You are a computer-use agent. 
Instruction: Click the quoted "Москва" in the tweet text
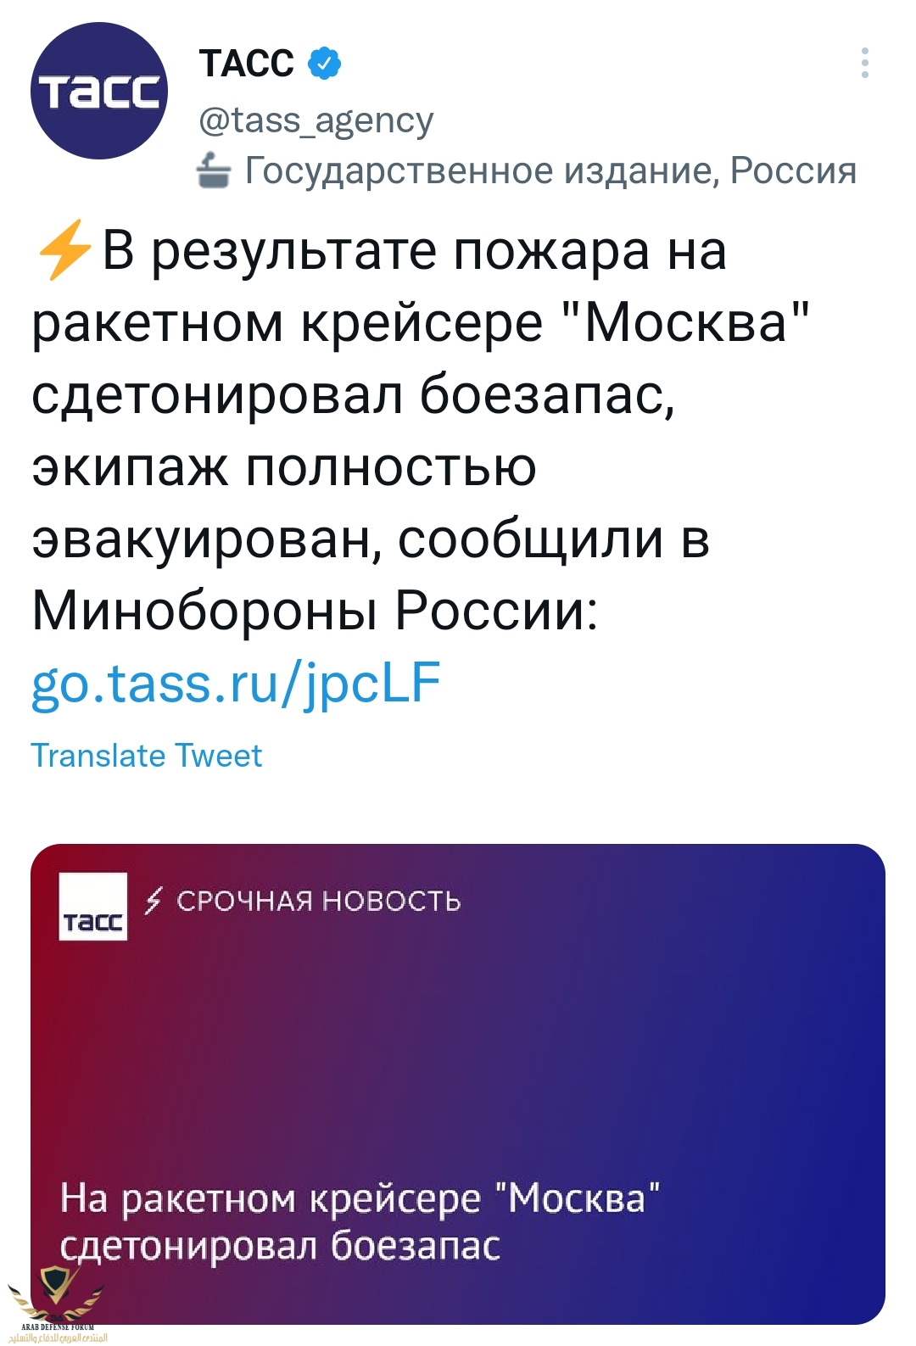[686, 322]
